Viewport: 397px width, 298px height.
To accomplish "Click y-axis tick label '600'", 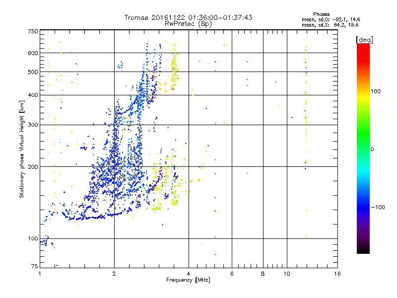I will point(33,53).
